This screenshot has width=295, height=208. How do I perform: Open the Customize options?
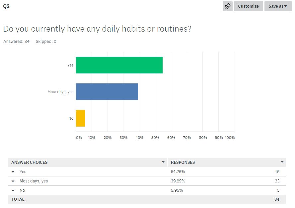pos(248,6)
